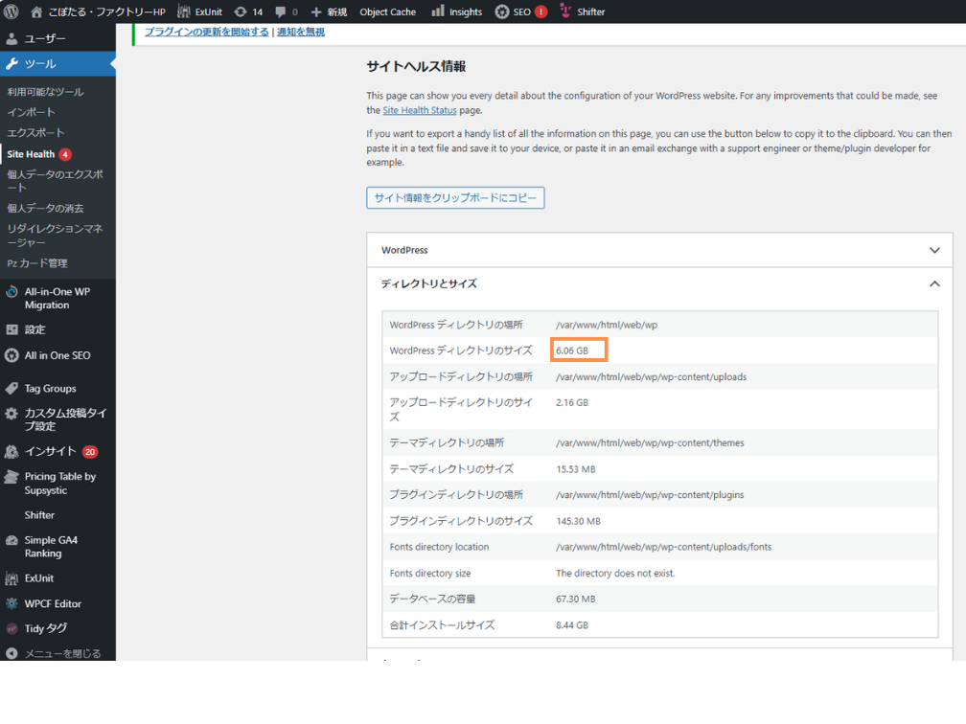Open Shifter icon in admin bar
This screenshot has height=724, width=966.
[565, 11]
